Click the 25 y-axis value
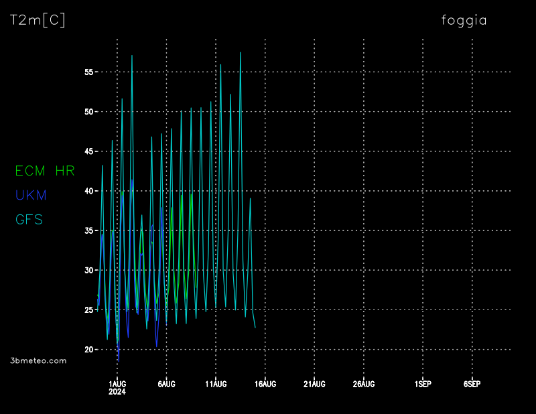Screen dimensions: 536x414 click(88, 310)
